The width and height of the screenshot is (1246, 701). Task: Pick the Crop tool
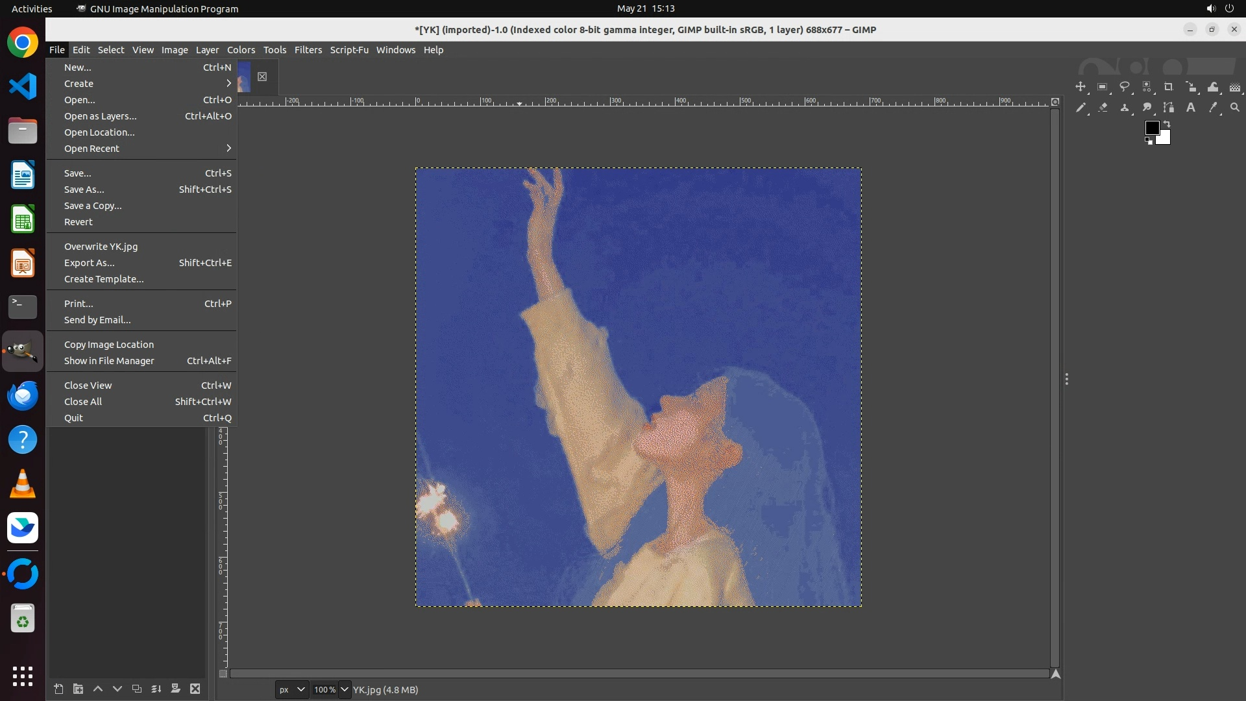(1169, 87)
